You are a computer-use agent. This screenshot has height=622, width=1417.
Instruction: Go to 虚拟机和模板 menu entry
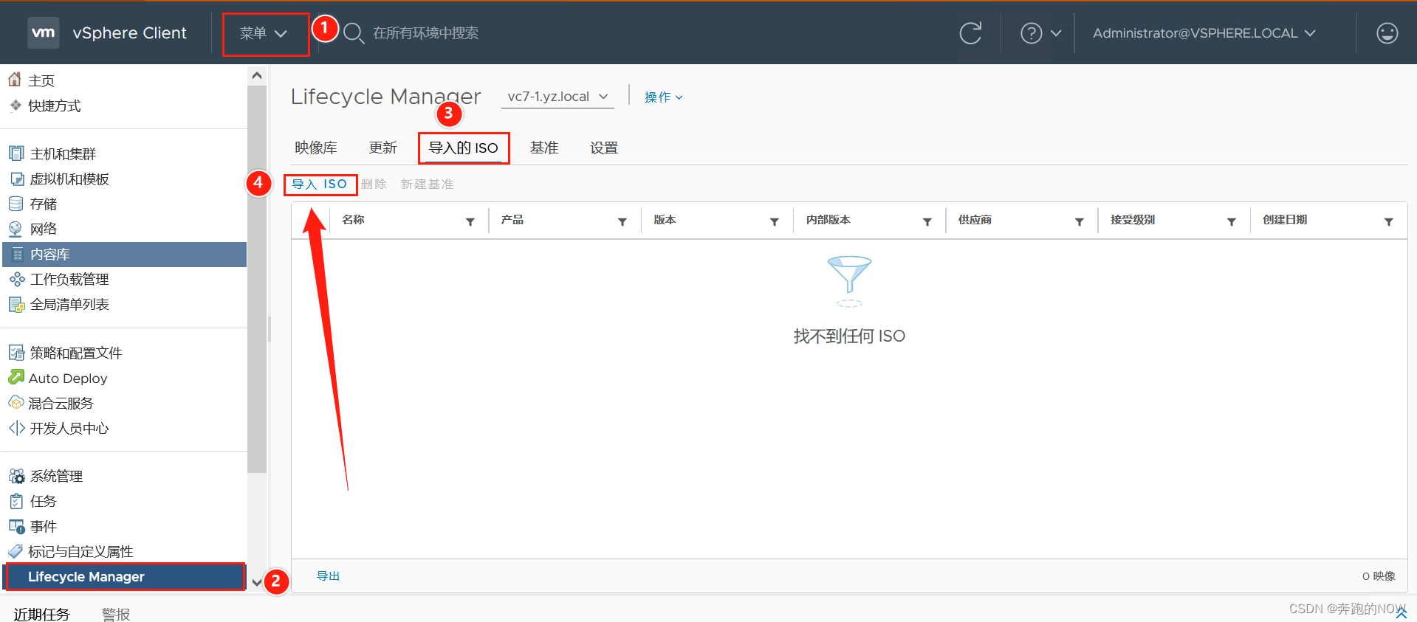69,179
